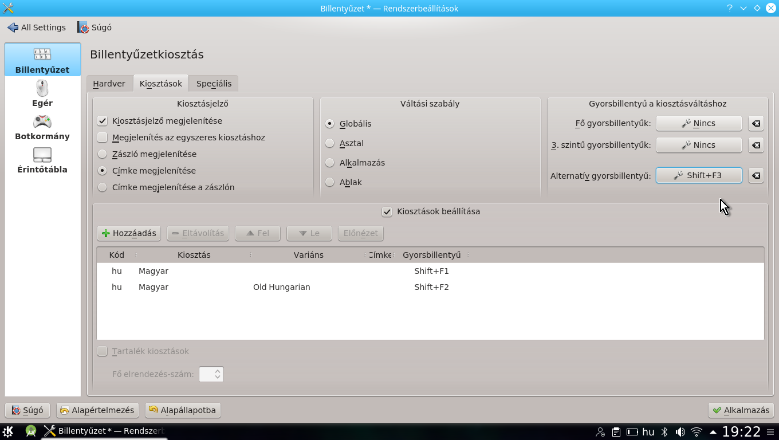
Task: Click the Hozzáadás button to add layout
Action: tap(129, 233)
